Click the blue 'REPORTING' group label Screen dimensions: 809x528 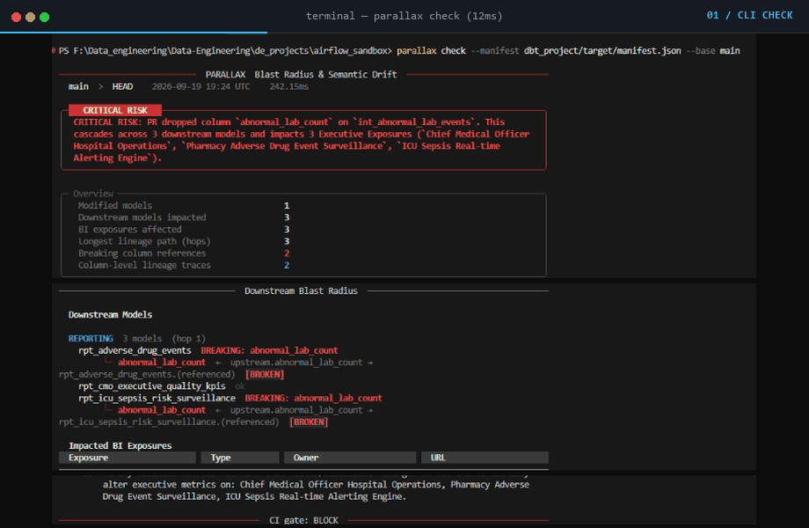(91, 339)
